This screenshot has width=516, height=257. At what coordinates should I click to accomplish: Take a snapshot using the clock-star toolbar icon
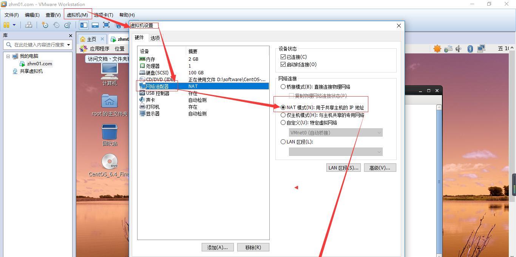45,25
